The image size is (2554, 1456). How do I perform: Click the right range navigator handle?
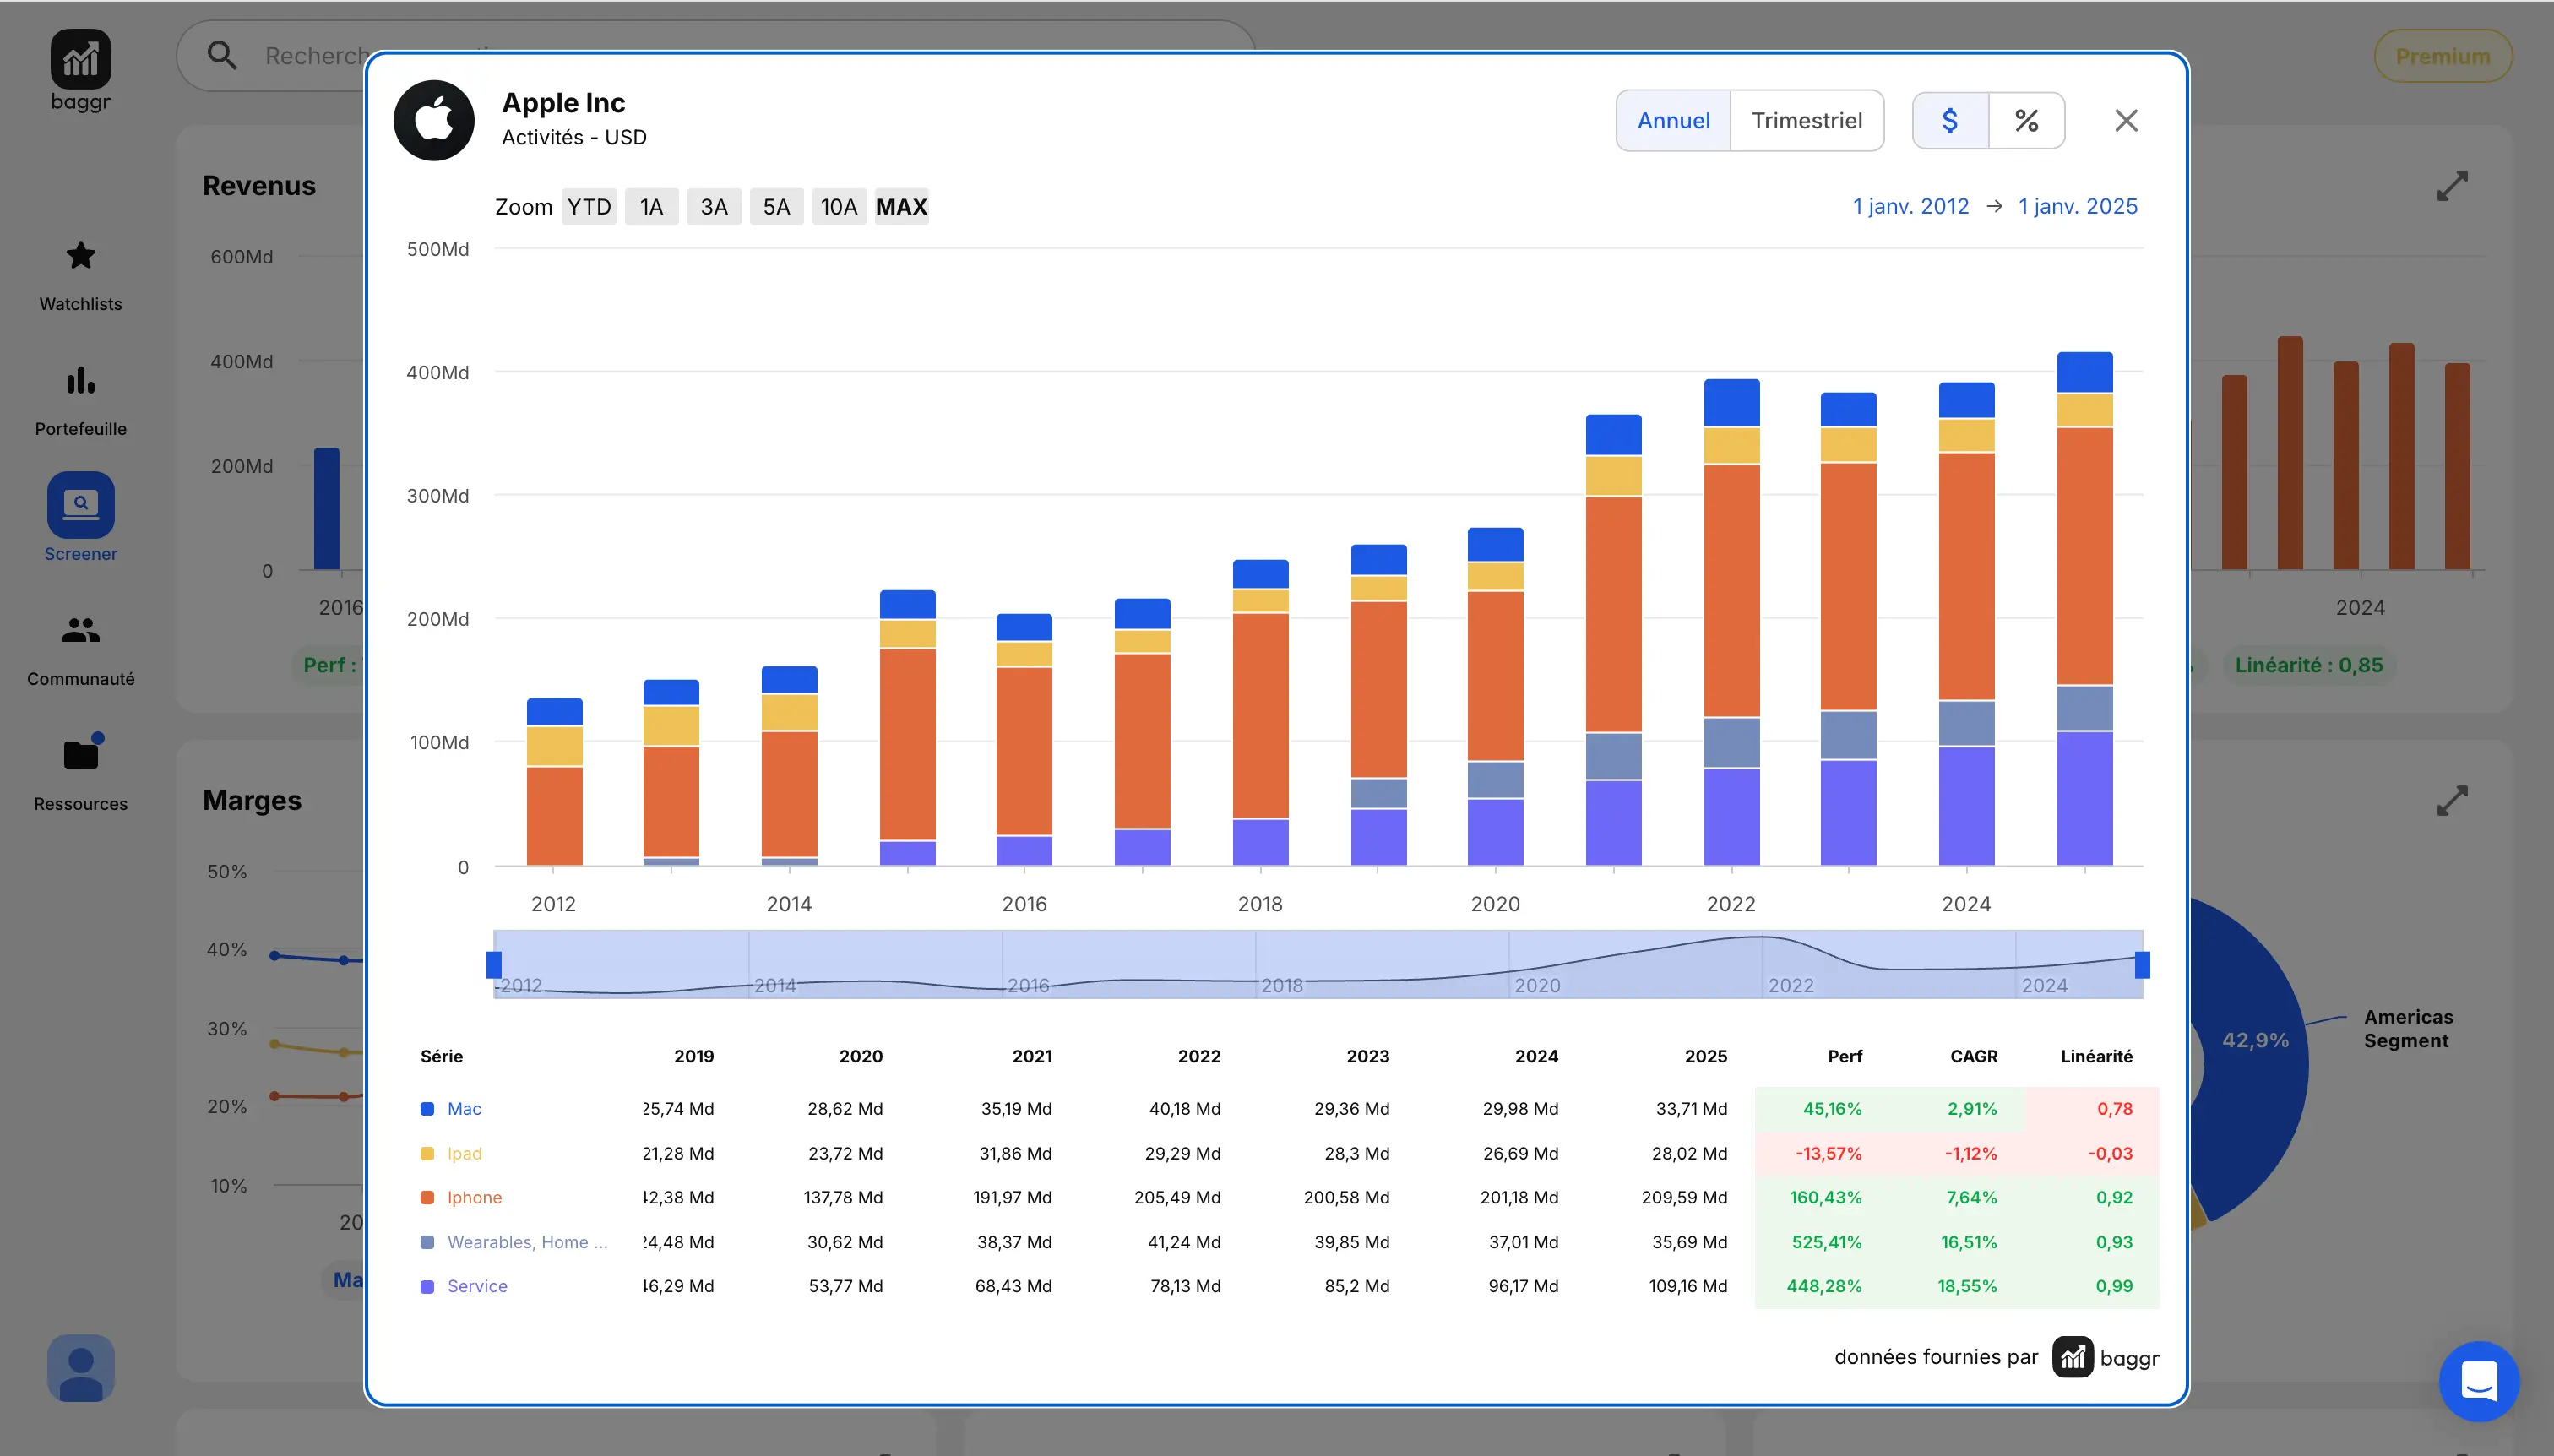coord(2142,965)
